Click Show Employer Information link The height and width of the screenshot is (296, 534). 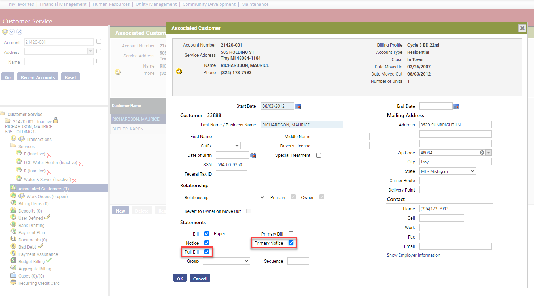point(414,255)
